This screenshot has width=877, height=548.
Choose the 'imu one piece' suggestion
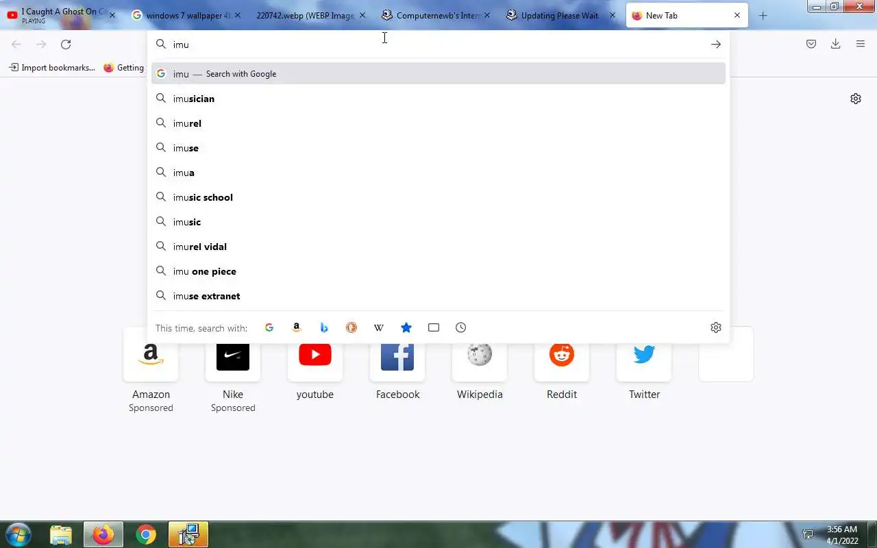(x=438, y=271)
